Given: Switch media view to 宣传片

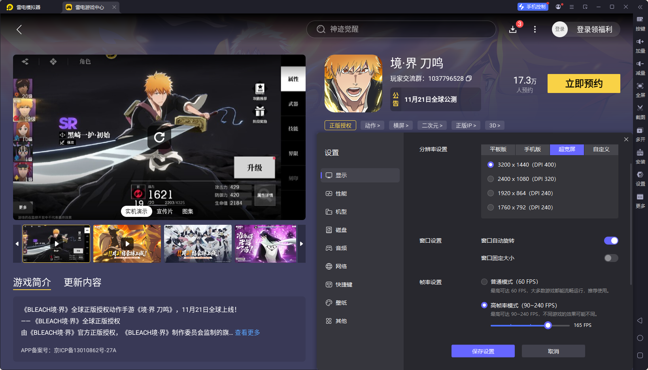Looking at the screenshot, I should pyautogui.click(x=165, y=211).
